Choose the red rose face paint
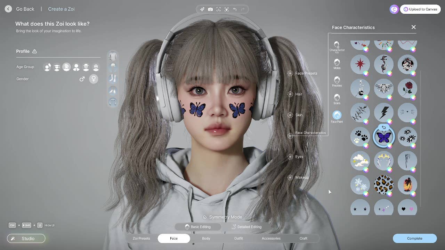The height and width of the screenshot is (250, 445). 407,88
